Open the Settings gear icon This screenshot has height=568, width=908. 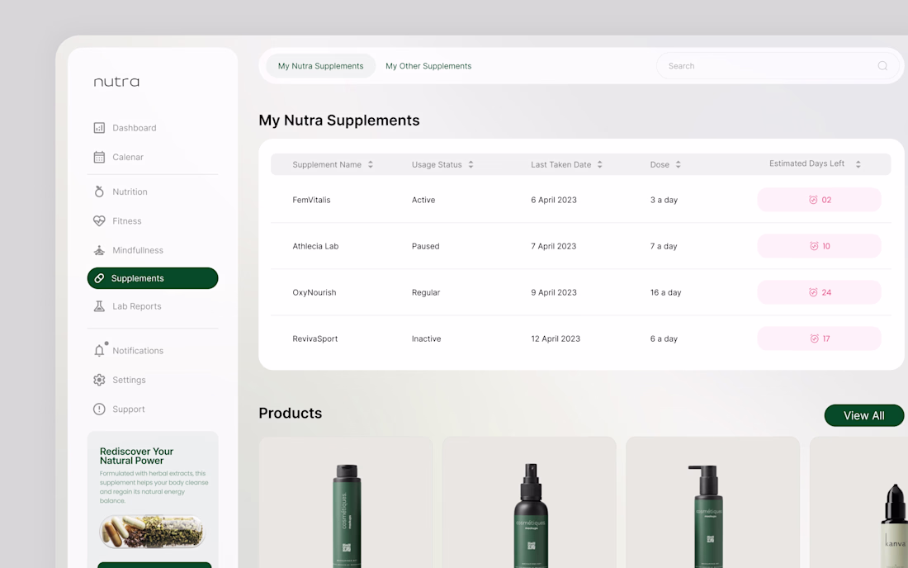pyautogui.click(x=99, y=380)
